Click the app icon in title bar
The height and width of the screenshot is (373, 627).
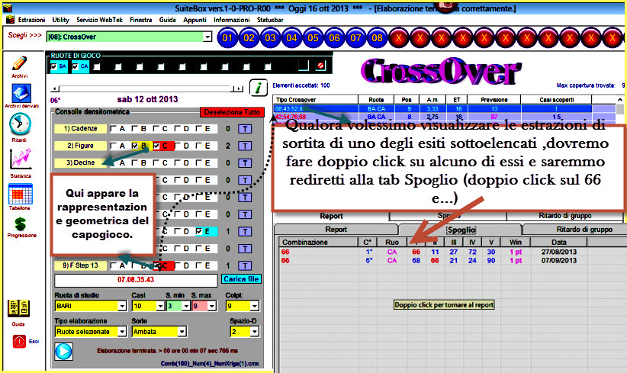tap(8, 8)
